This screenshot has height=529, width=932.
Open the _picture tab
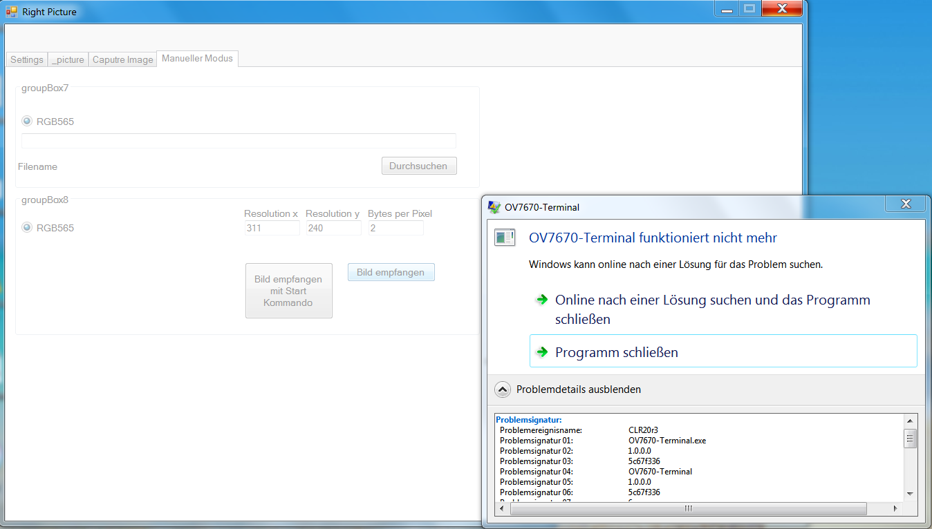pyautogui.click(x=68, y=59)
